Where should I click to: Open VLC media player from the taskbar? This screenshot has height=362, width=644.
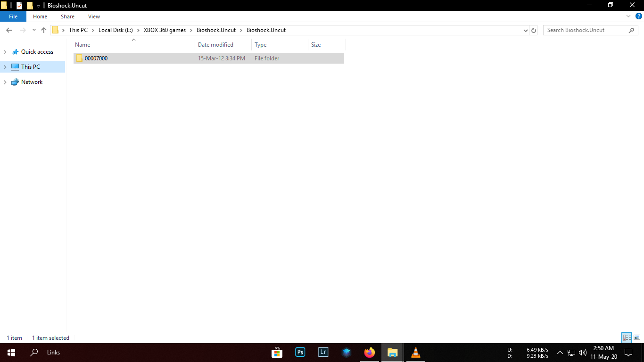[x=416, y=353]
